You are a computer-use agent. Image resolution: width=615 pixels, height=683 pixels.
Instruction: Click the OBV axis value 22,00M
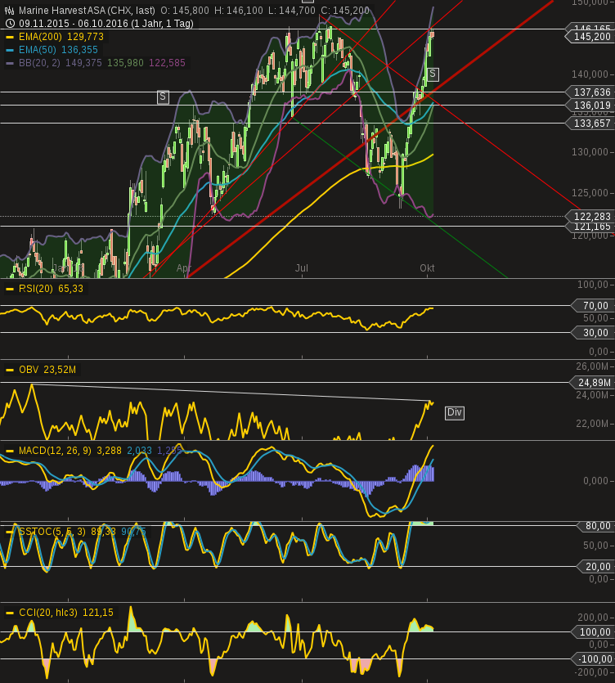tap(592, 424)
